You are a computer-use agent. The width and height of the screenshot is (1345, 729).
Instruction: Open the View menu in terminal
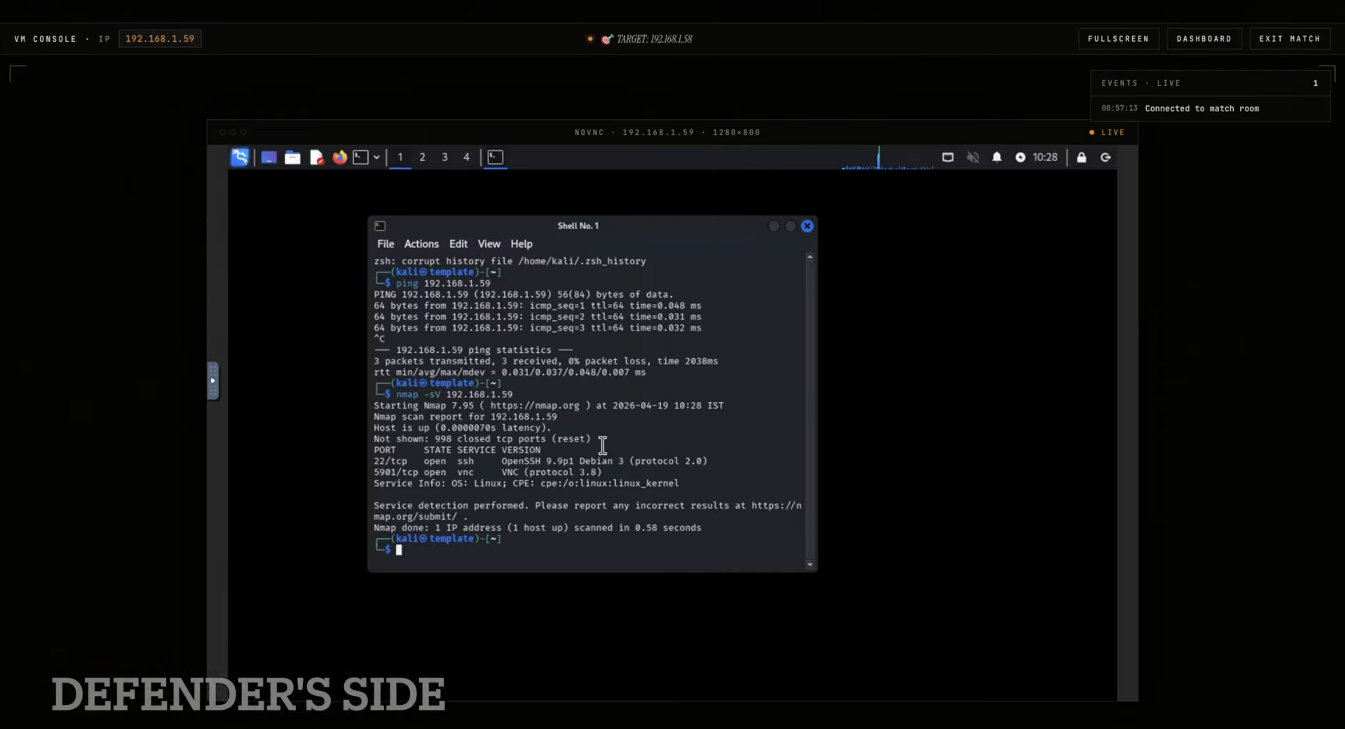[x=489, y=244]
